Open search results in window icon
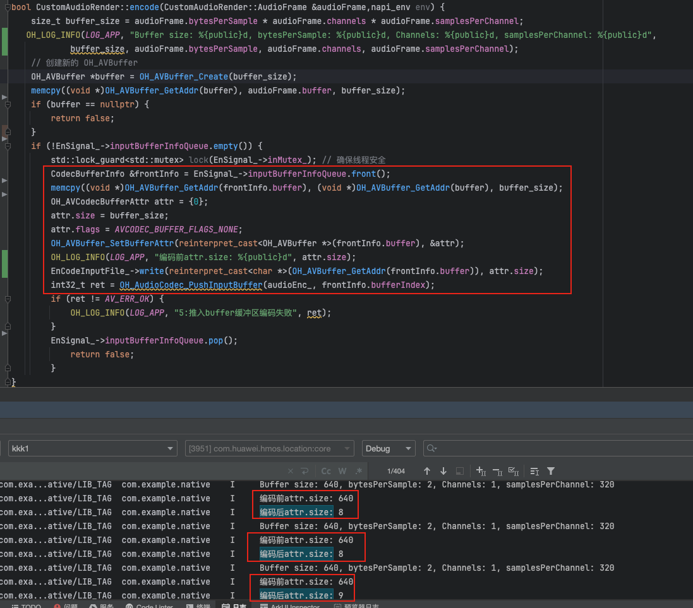Image resolution: width=693 pixels, height=608 pixels. [x=460, y=471]
